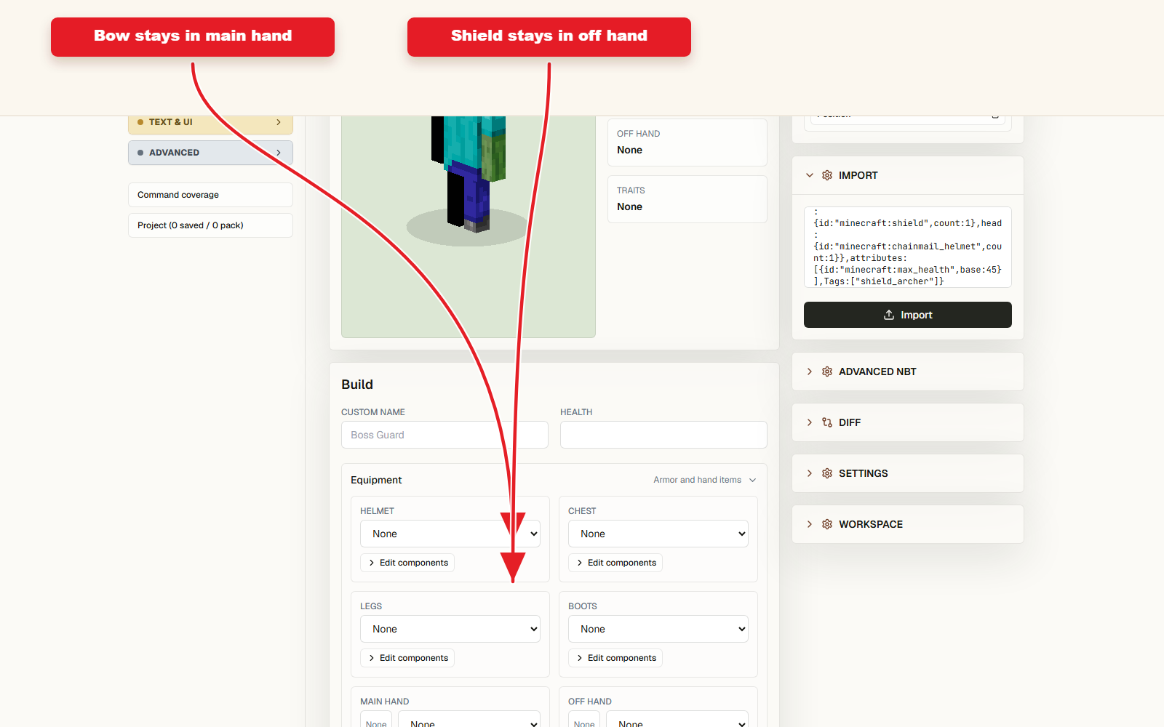Collapse the IMPORT section using its chevron

click(810, 175)
